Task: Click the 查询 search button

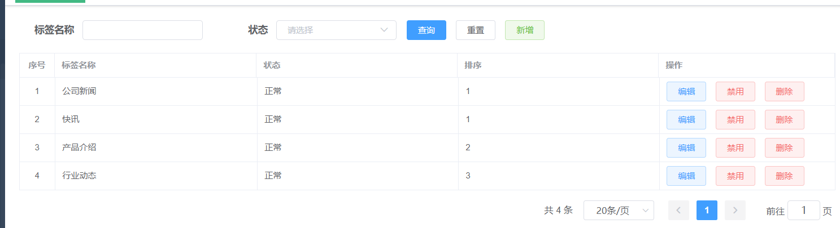Action: (x=426, y=30)
